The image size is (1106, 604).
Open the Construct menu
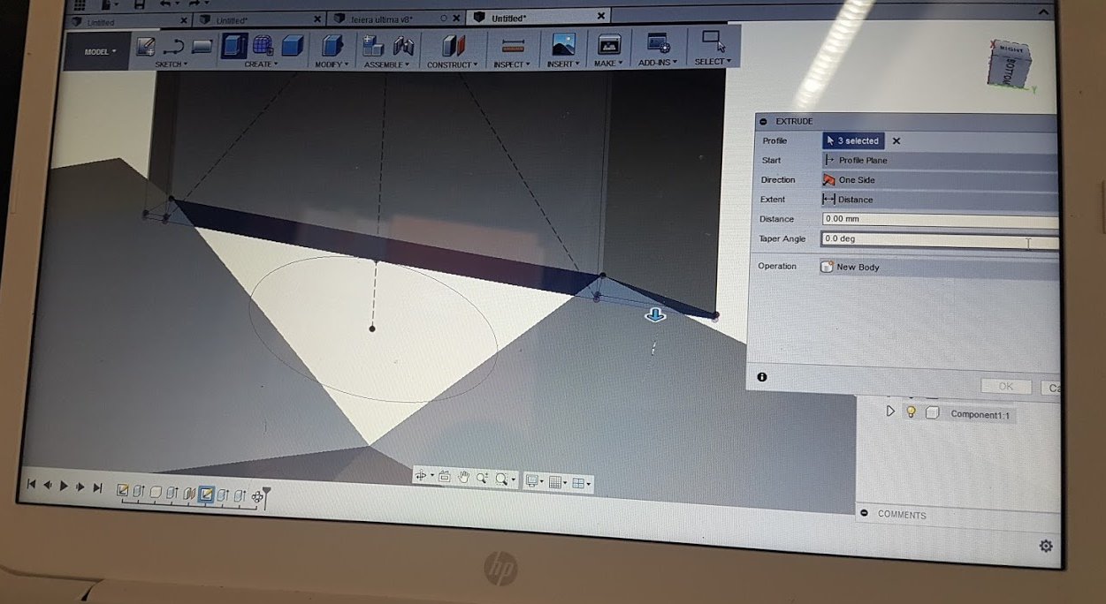(453, 64)
